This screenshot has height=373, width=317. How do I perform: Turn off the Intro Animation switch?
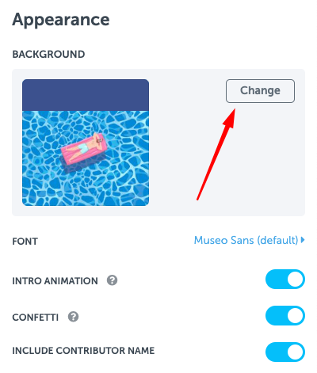click(285, 279)
